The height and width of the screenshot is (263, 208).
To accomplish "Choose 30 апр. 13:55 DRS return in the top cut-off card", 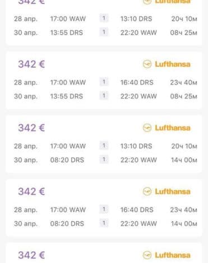I will (105, 32).
